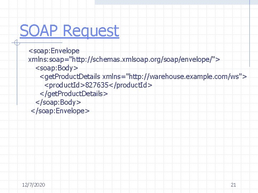Screen dimensions: 258x193
Task: Select the getProductDetails xmlns warehouse.example.com line
Action: pyautogui.click(x=143, y=76)
